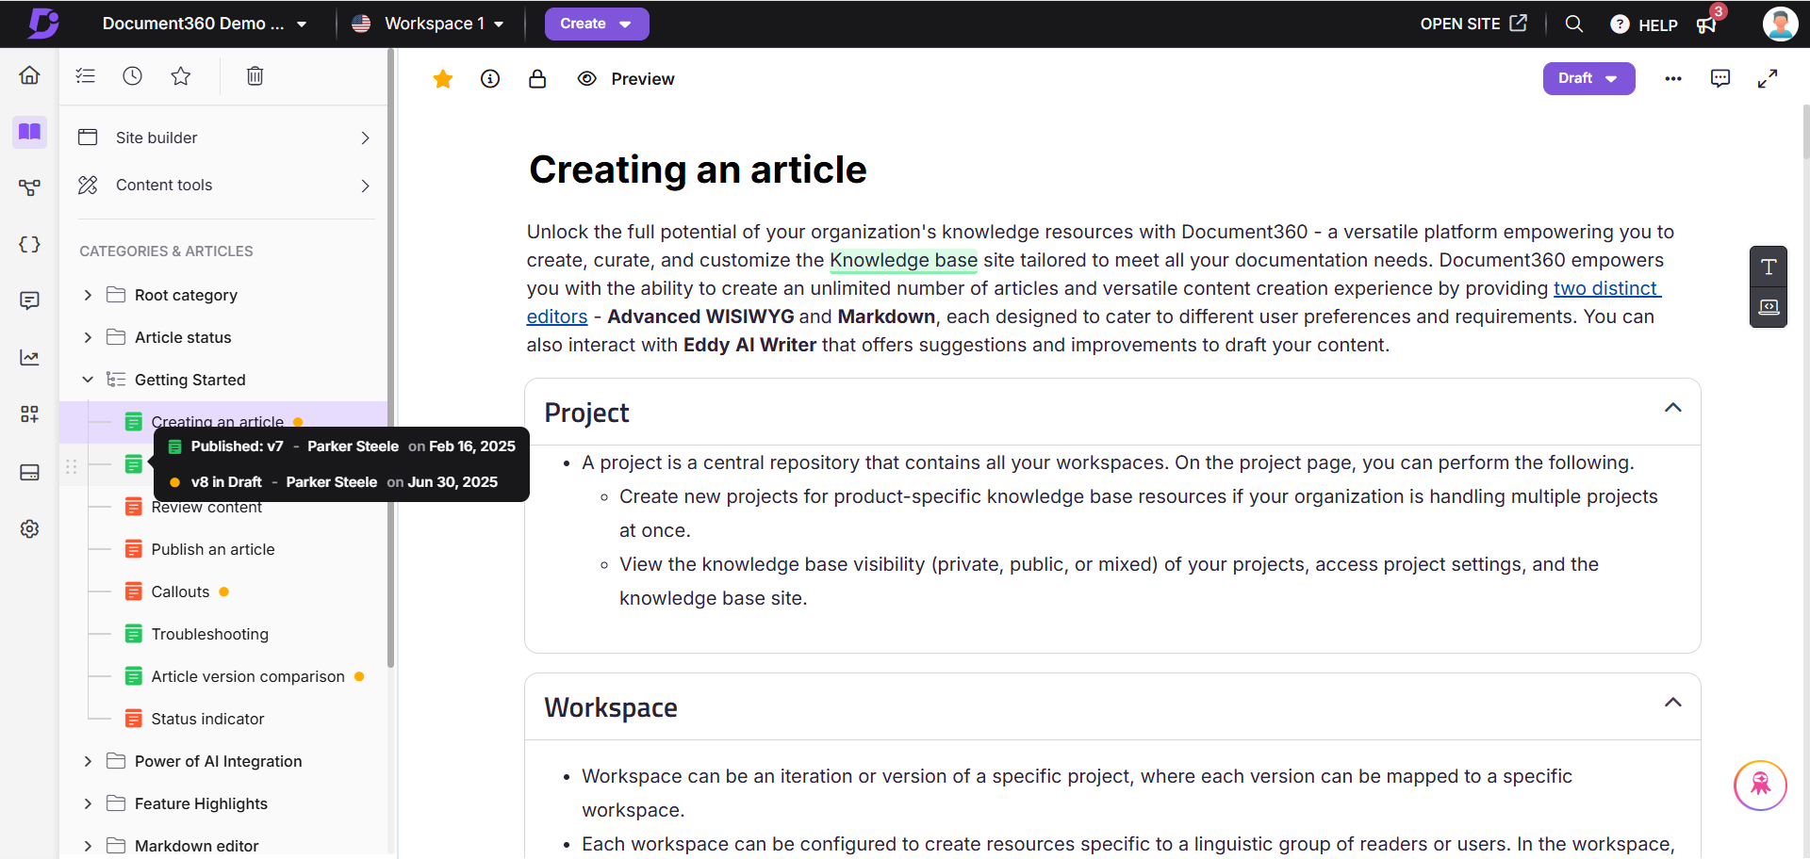
Task: Open the text formatting T panel icon
Action: click(x=1769, y=267)
